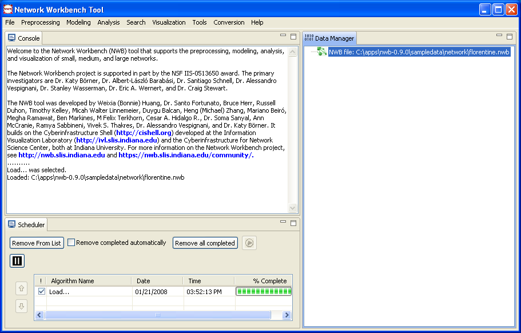The height and width of the screenshot is (333, 521).
Task: Click the Date column header
Action: click(157, 281)
